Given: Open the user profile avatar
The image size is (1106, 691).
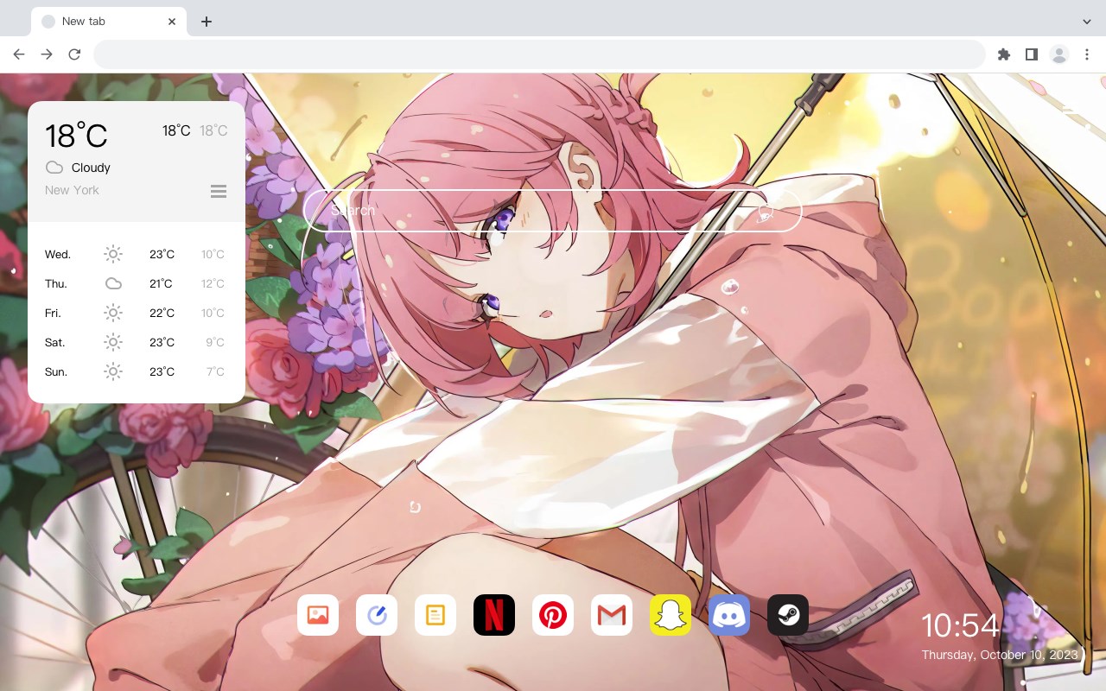Looking at the screenshot, I should point(1059,54).
